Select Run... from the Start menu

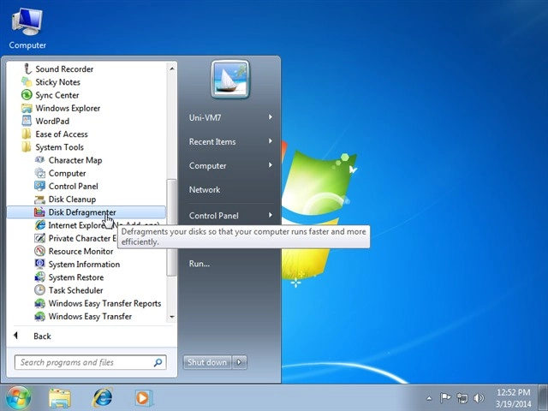click(x=200, y=264)
